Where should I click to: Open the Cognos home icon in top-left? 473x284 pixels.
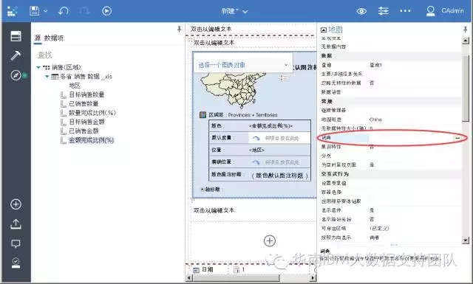click(x=13, y=11)
